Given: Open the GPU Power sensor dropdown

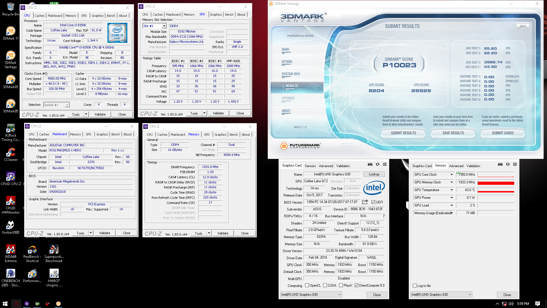Looking at the screenshot, I should click(x=451, y=198).
